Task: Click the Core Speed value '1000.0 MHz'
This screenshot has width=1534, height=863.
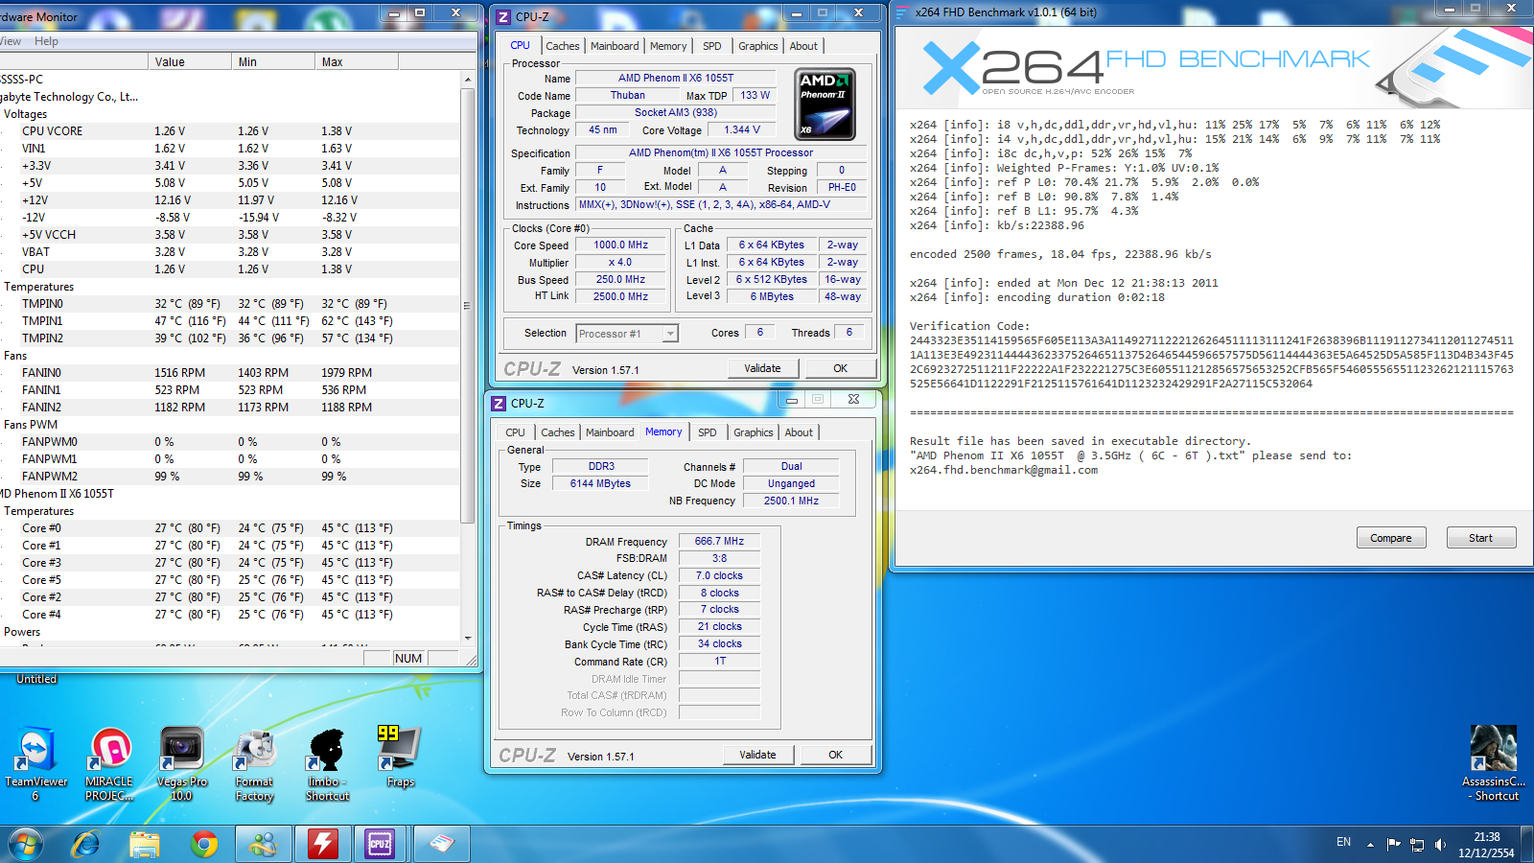Action: click(x=620, y=245)
